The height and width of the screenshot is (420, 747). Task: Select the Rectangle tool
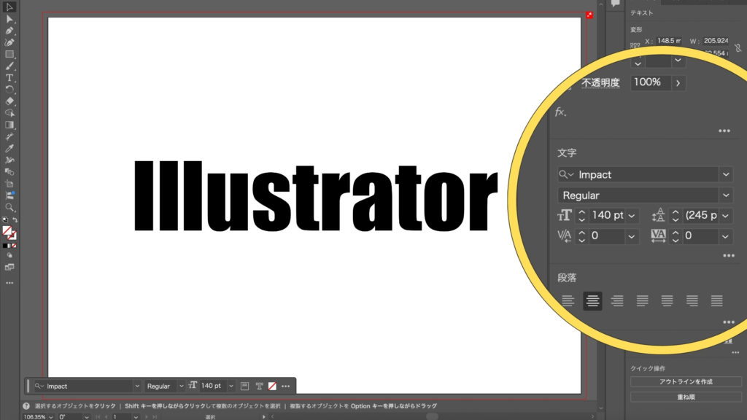tap(9, 54)
